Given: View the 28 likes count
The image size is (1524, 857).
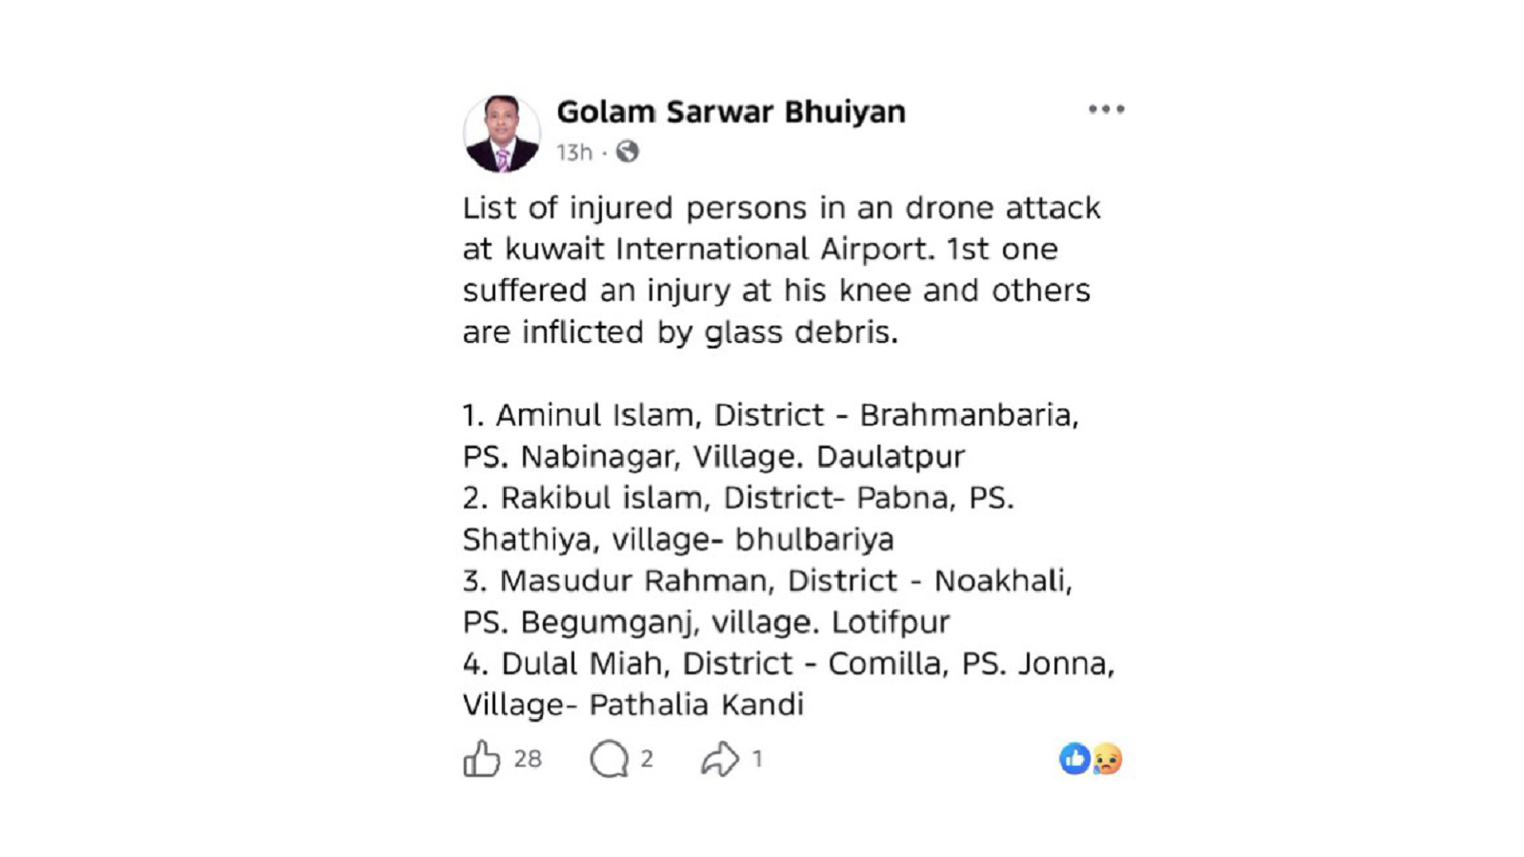Looking at the screenshot, I should [x=528, y=759].
